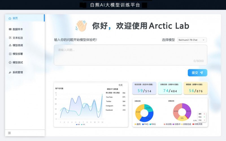Toggle the 通用 legend item
226x141 pixels.
click(137, 124)
